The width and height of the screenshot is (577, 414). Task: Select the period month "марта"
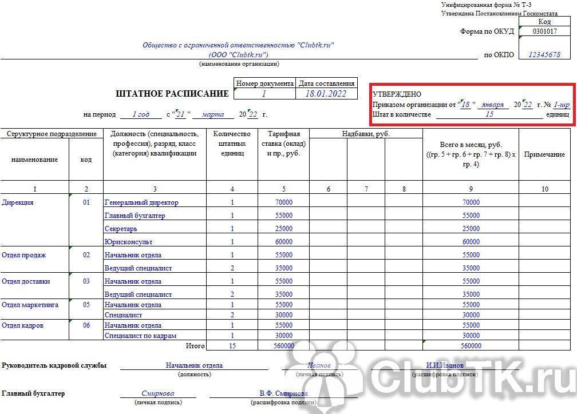(x=213, y=114)
